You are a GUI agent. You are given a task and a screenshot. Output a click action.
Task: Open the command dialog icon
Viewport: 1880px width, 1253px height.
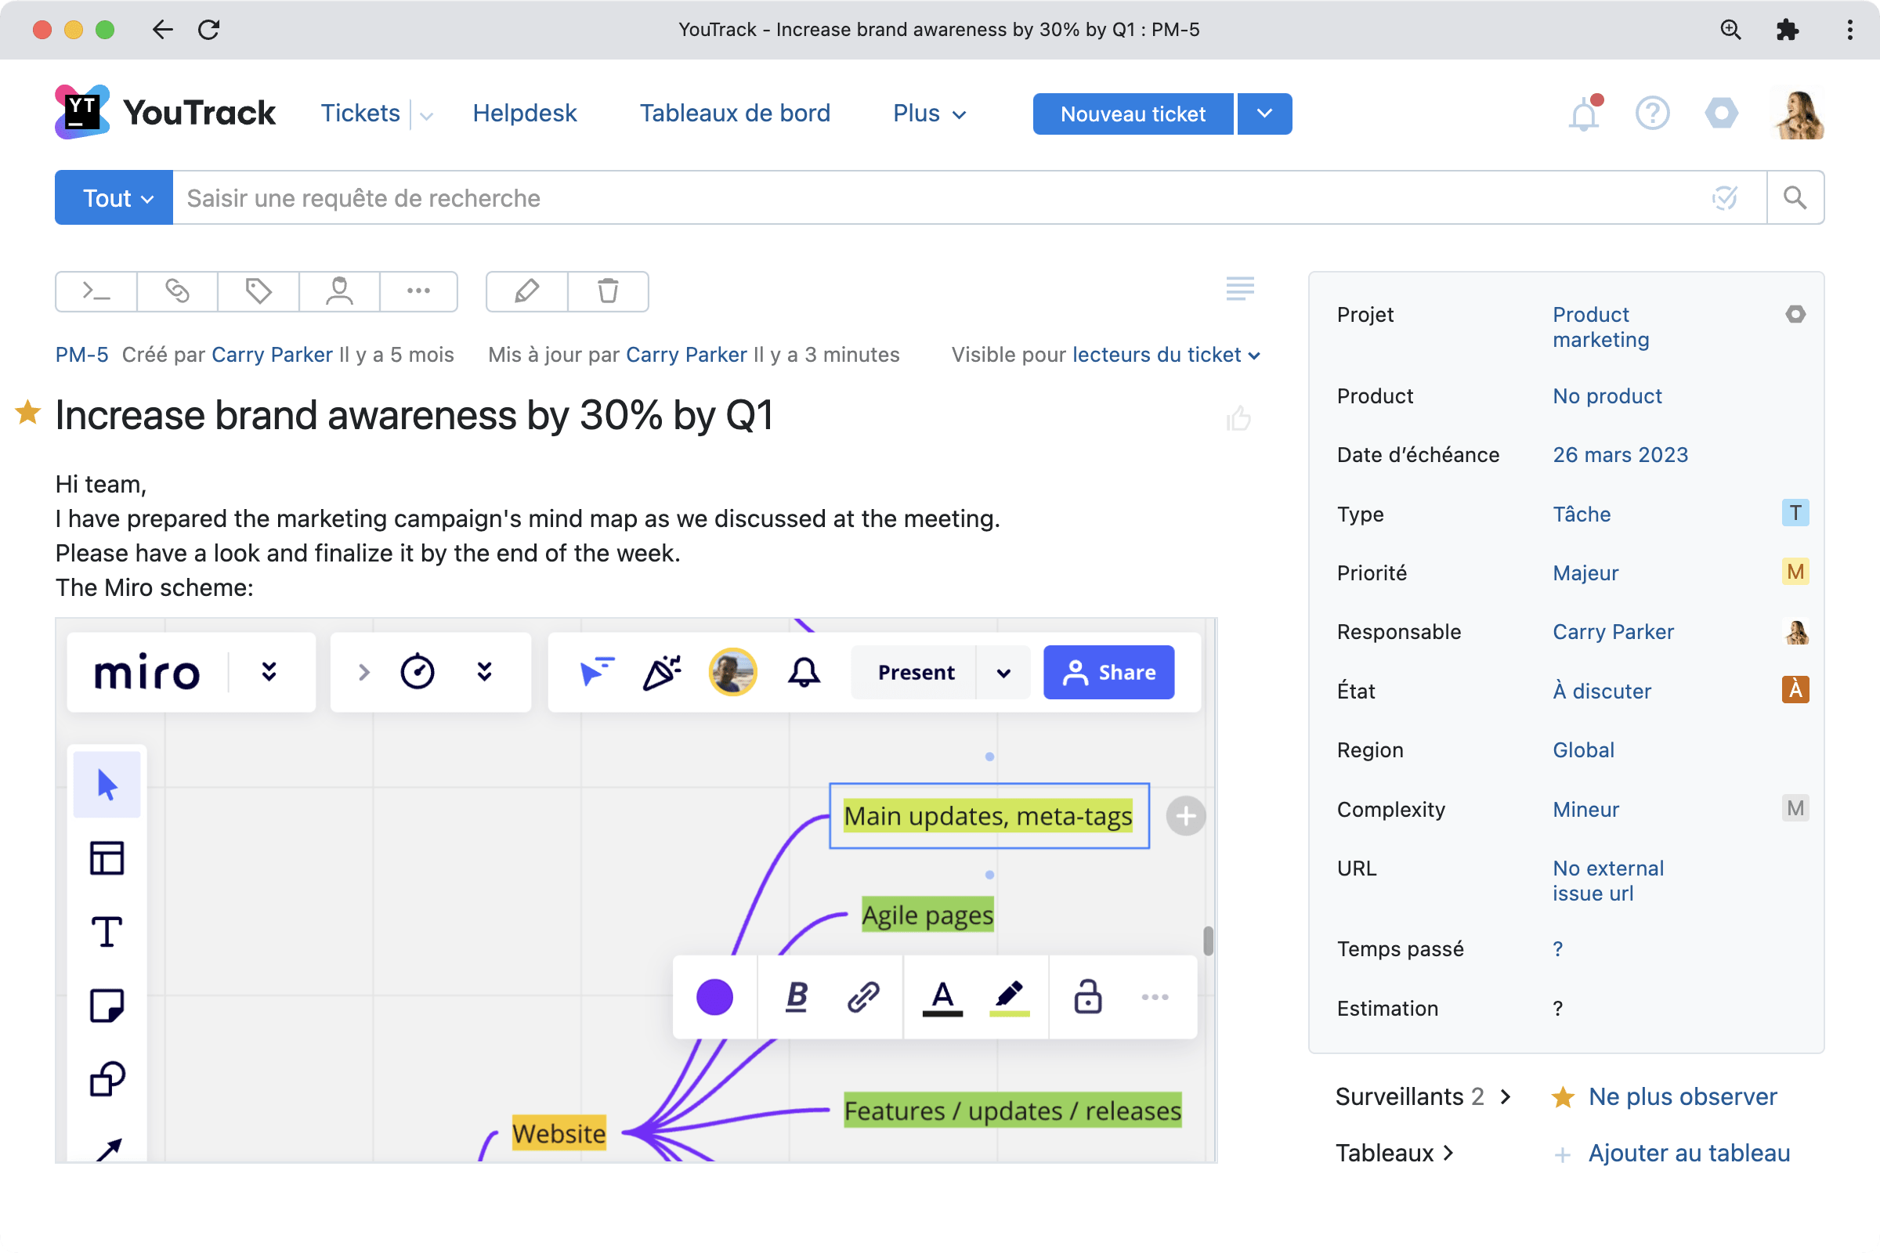pyautogui.click(x=96, y=291)
